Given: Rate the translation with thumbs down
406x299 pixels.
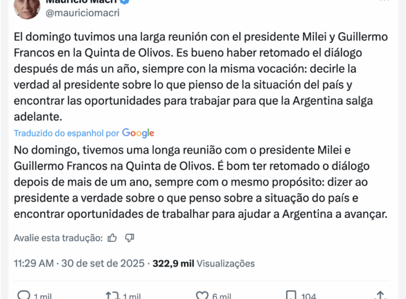Looking at the screenshot, I should tap(129, 238).
